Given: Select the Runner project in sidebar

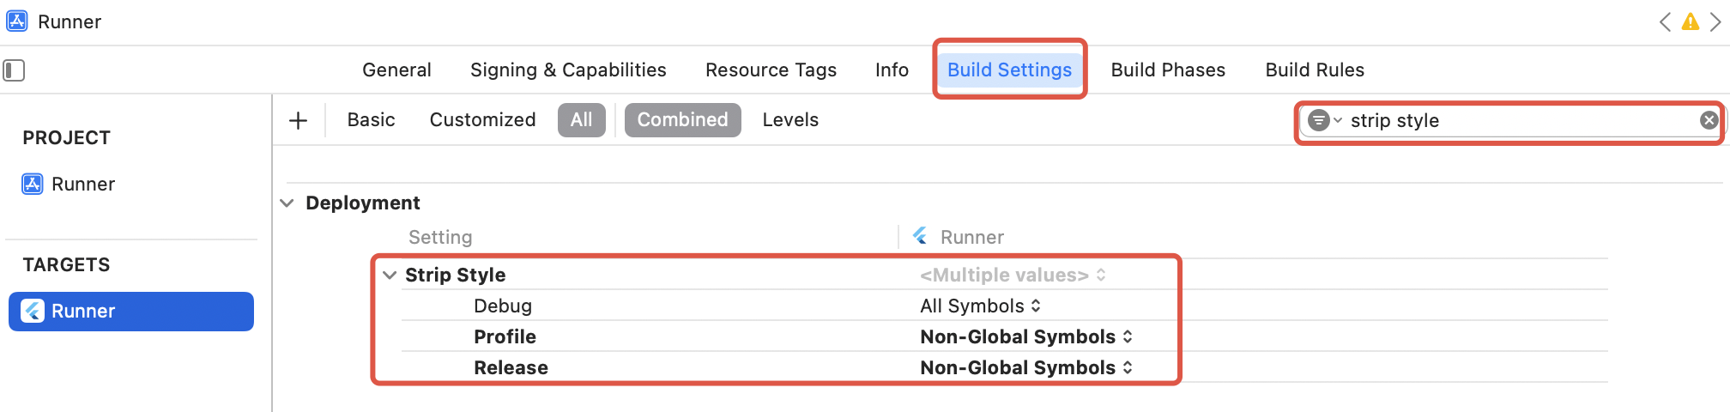Looking at the screenshot, I should (82, 185).
